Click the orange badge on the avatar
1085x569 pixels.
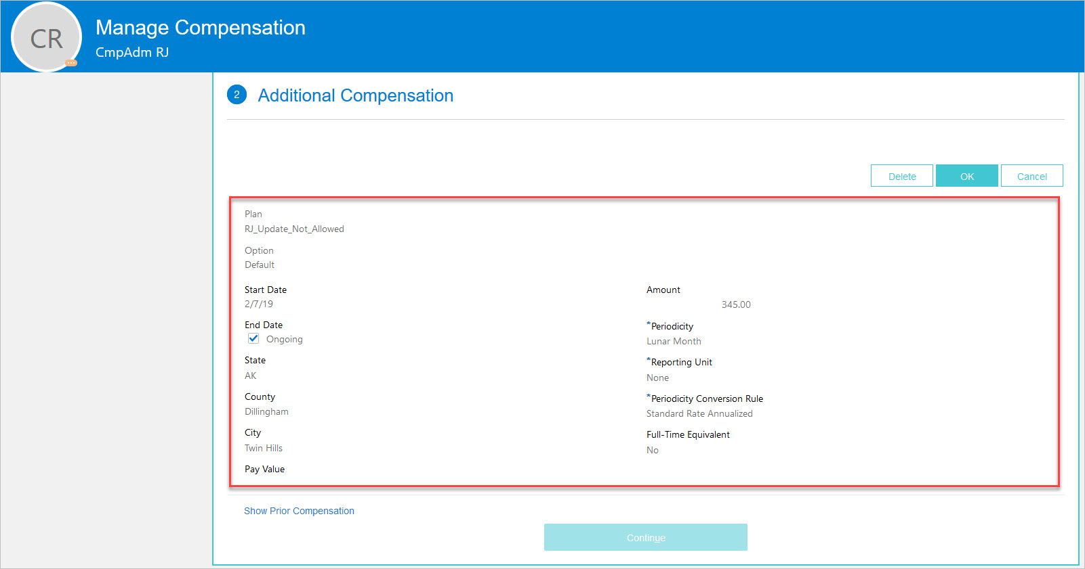click(71, 63)
